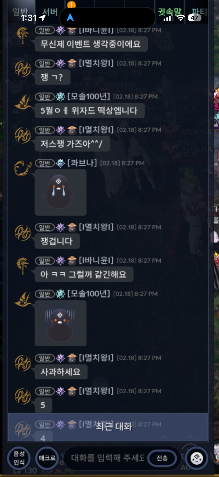Screen dimensions: 219x477
Task: Tap the [모솔100년] name above 위자드 message
Action: 89,96
